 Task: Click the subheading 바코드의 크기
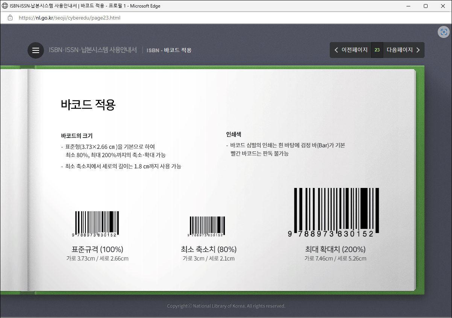pos(77,136)
